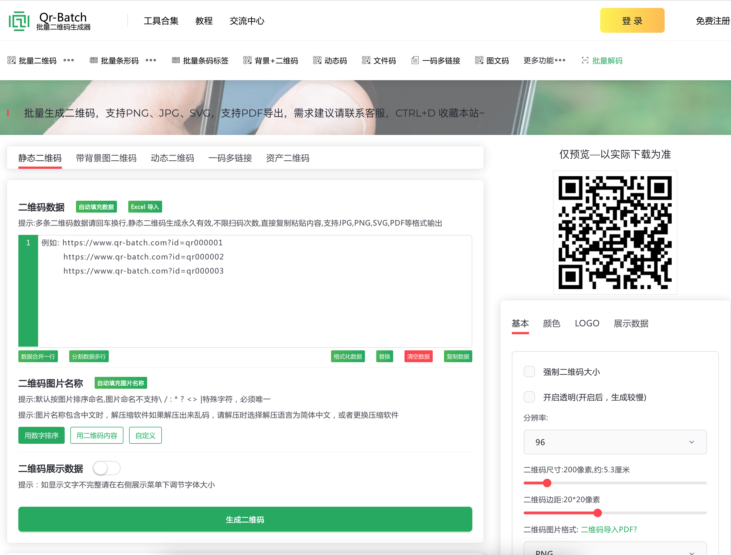Click the 批量二维码 QR icon

(x=12, y=60)
